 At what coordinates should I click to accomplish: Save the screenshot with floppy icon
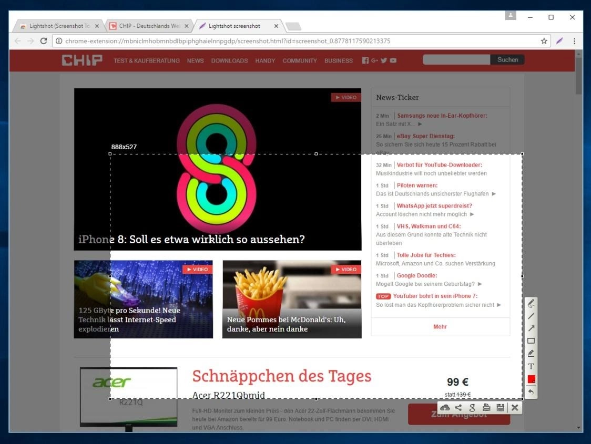point(500,407)
